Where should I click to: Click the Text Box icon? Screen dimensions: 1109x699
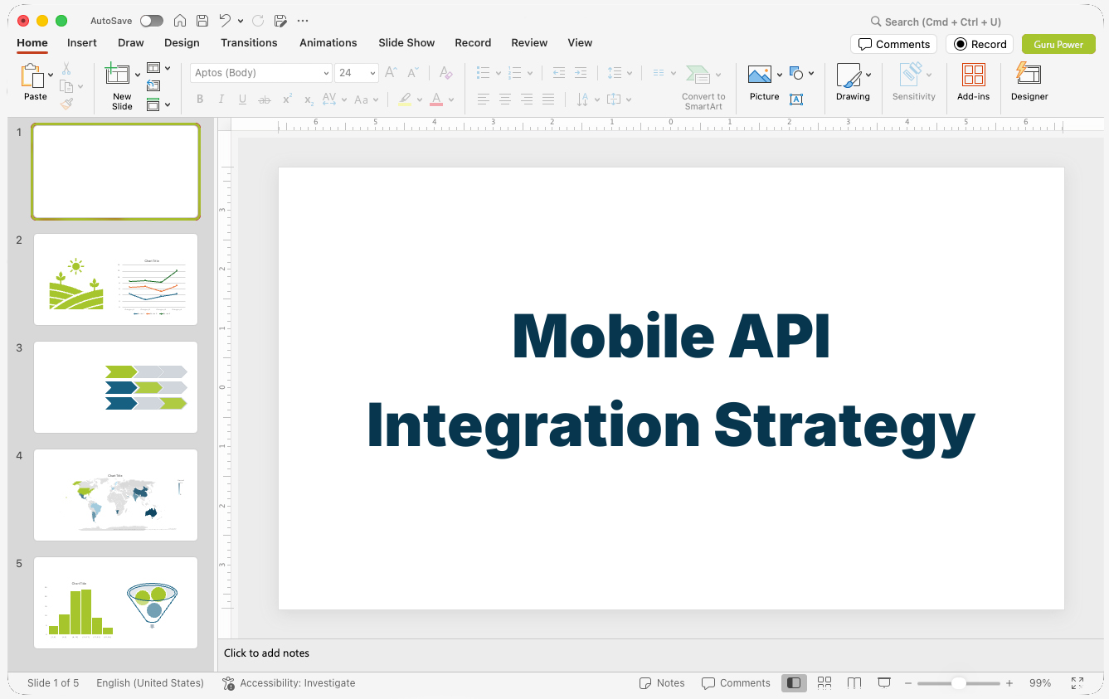pos(796,100)
